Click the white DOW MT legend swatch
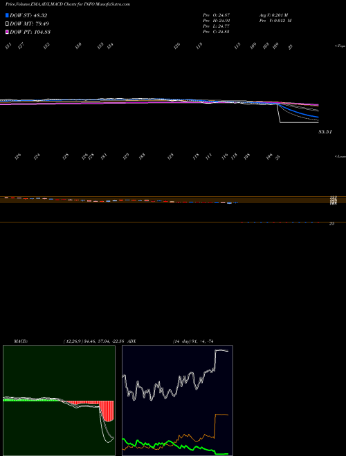 [x=7, y=23]
